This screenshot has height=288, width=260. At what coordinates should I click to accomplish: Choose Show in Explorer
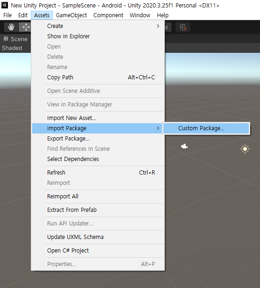point(98,36)
